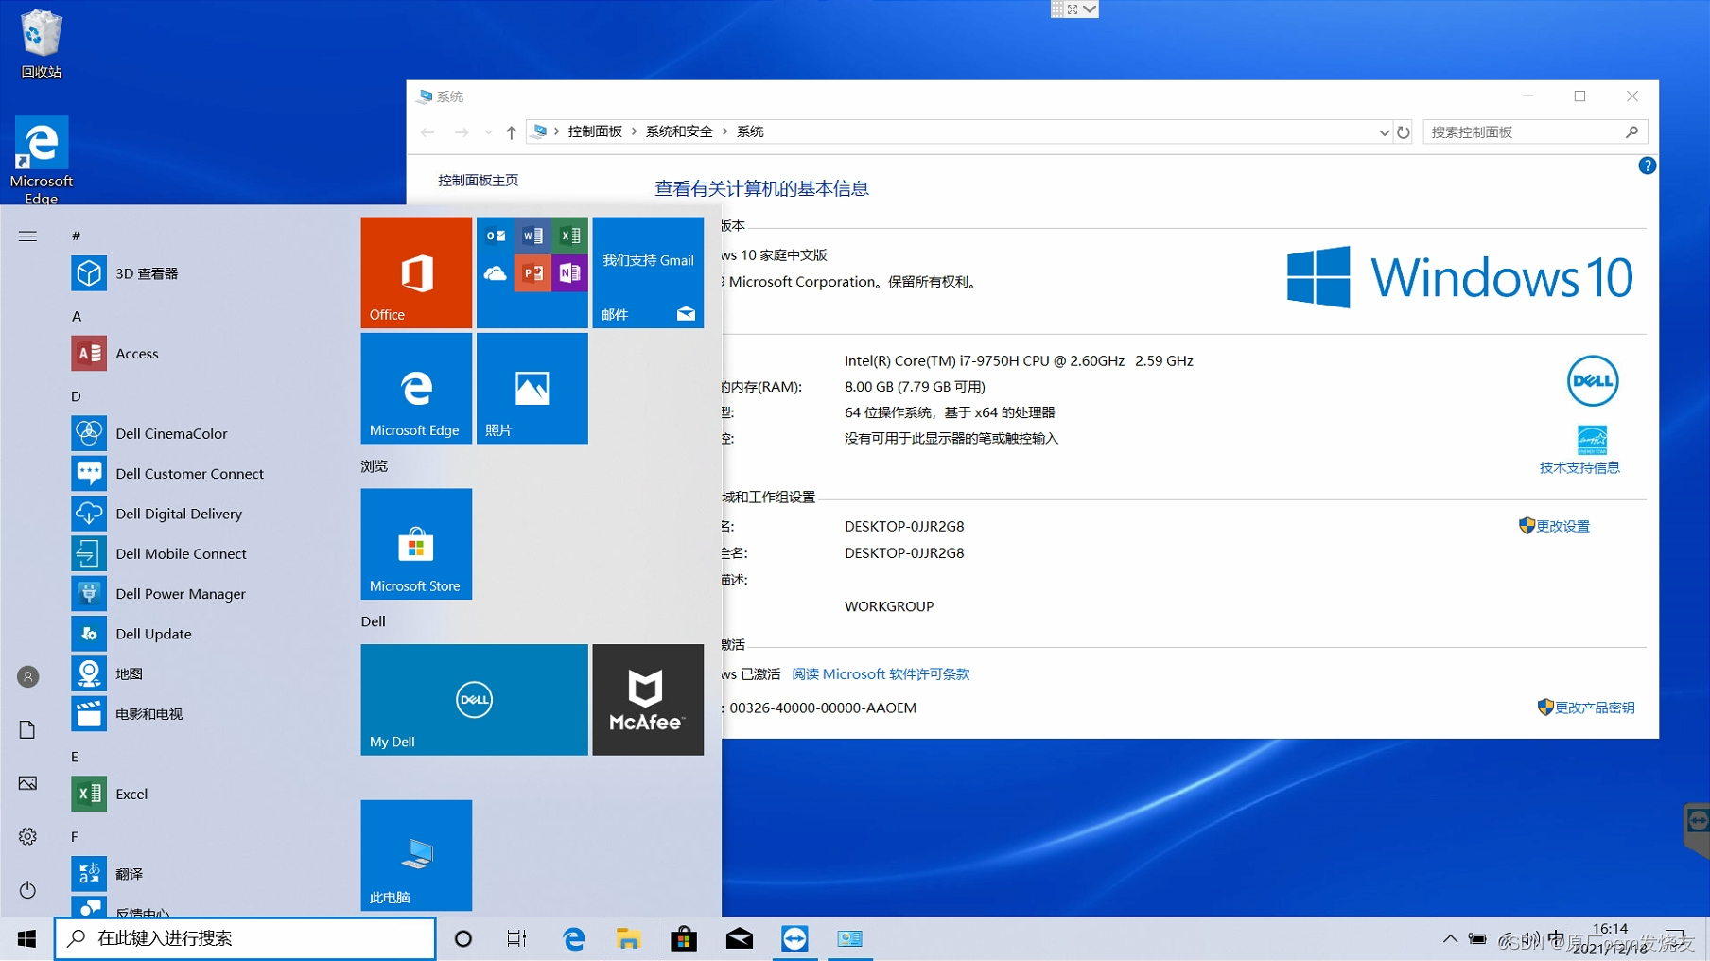Launch Edge from the taskbar
The image size is (1710, 961).
coord(573,938)
